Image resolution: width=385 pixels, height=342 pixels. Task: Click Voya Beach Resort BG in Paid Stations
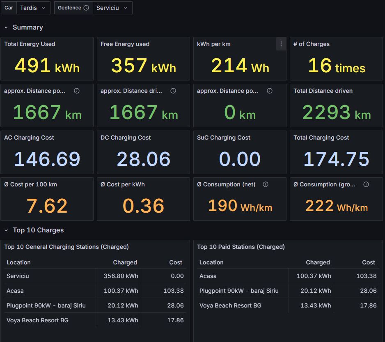[x=230, y=305]
